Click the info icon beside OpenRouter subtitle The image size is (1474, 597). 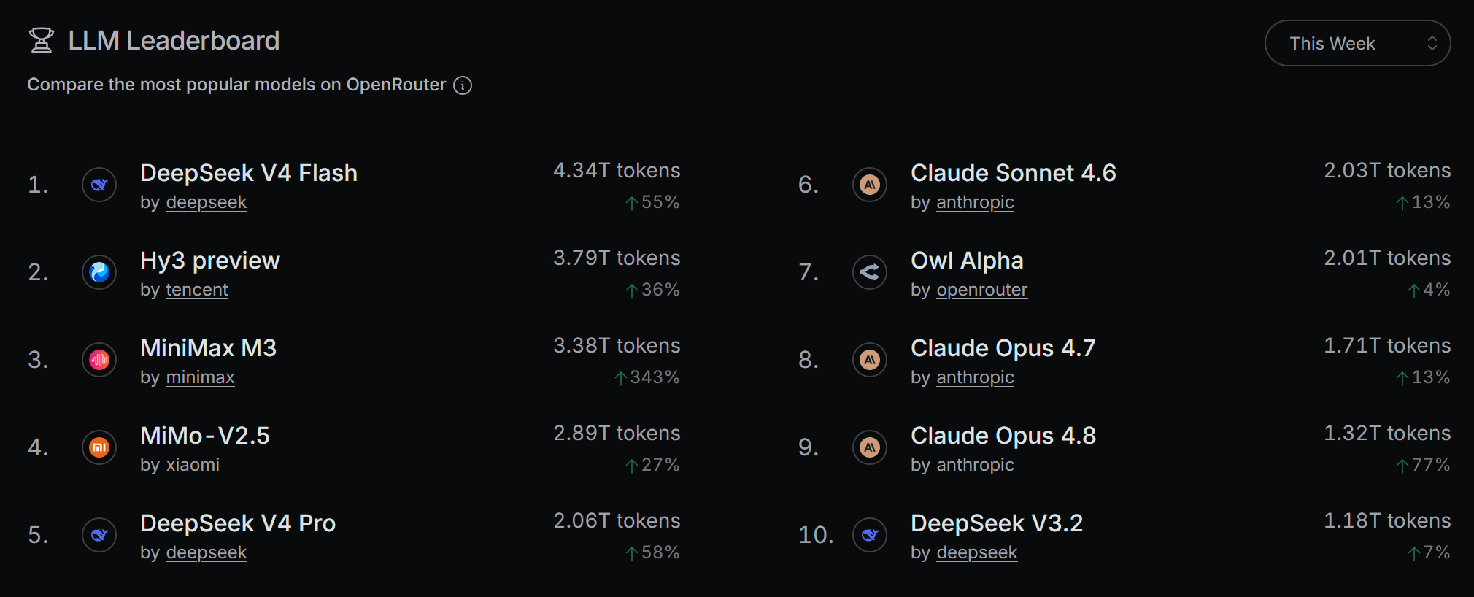463,85
